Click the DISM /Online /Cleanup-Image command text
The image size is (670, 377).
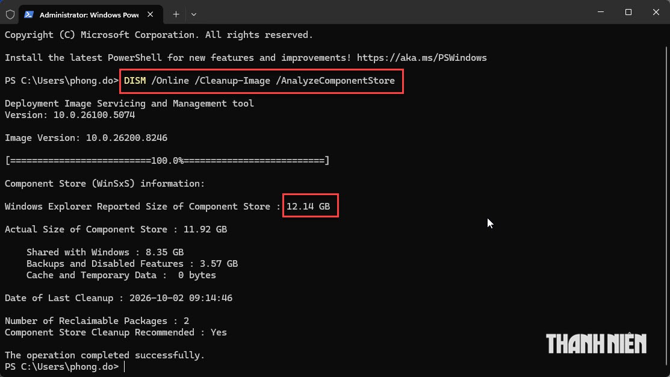(259, 81)
